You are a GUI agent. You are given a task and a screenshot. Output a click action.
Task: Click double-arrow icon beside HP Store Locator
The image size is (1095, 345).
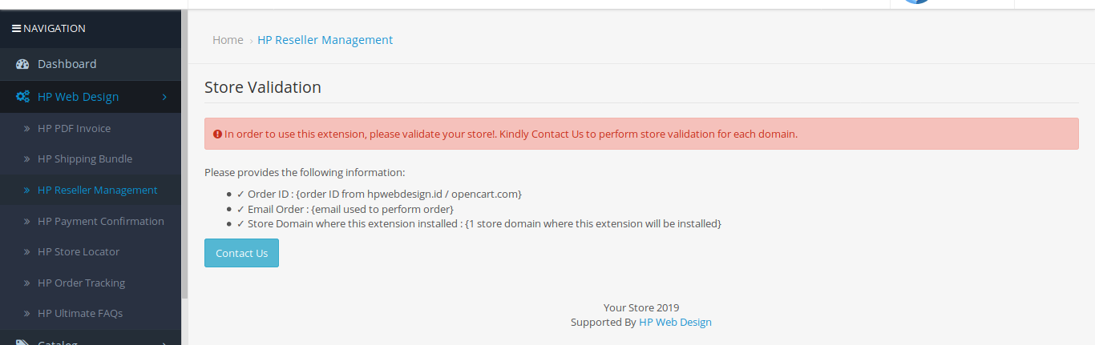pos(26,252)
